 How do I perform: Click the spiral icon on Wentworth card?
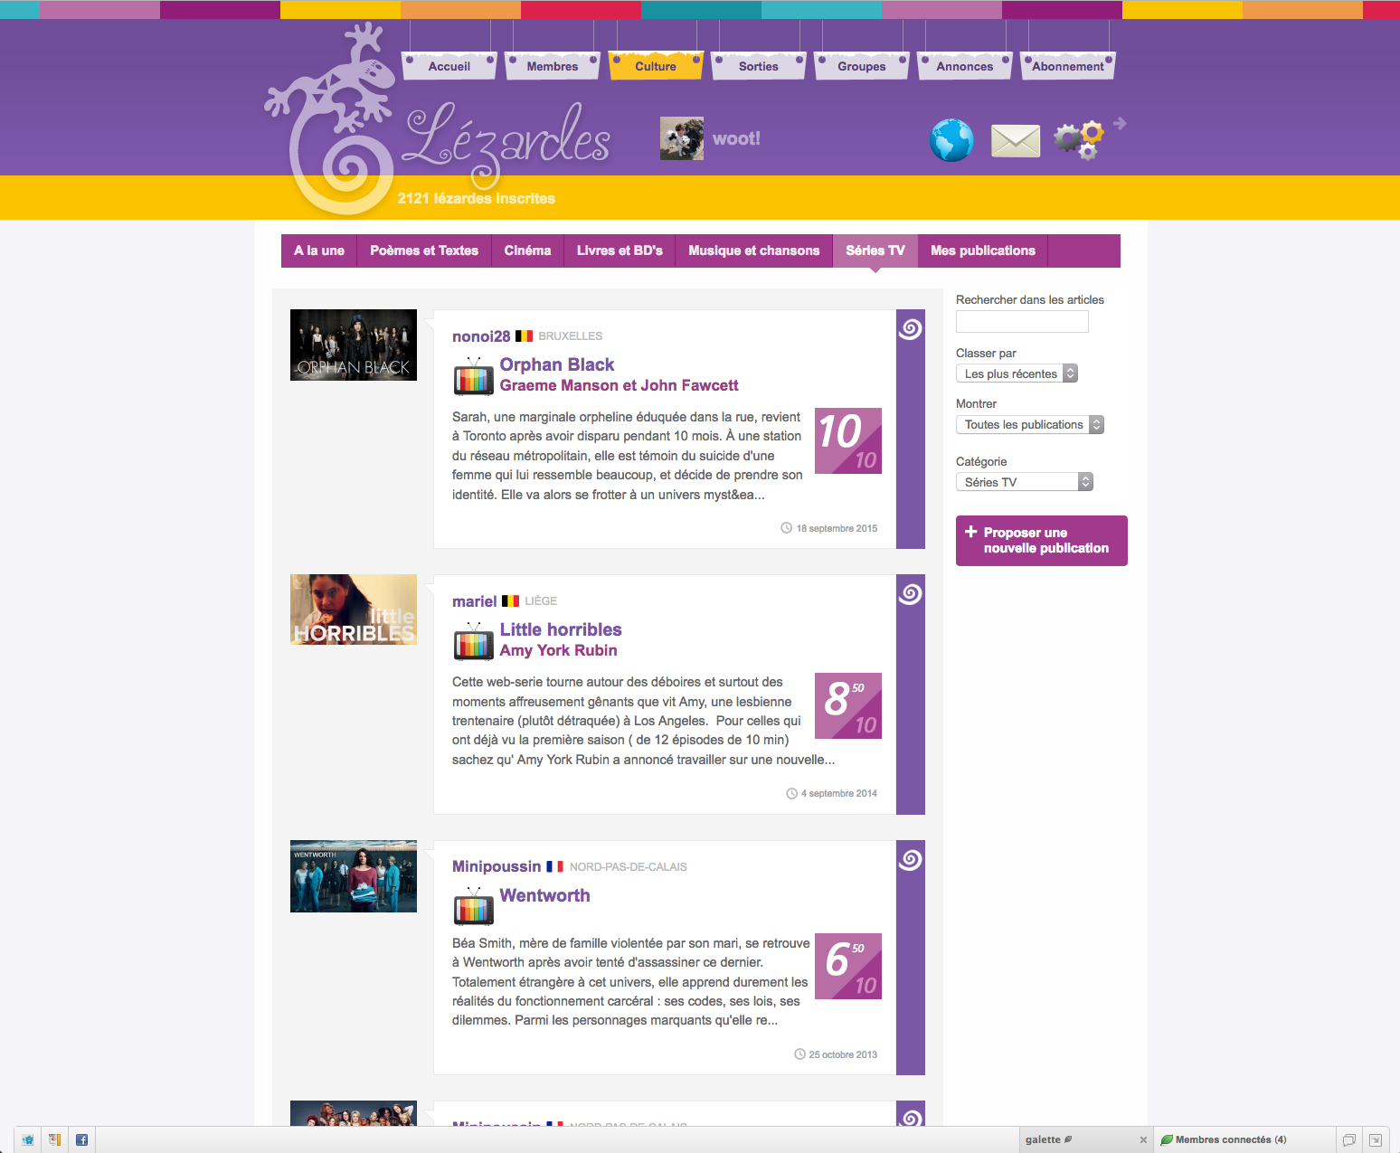[x=910, y=859]
